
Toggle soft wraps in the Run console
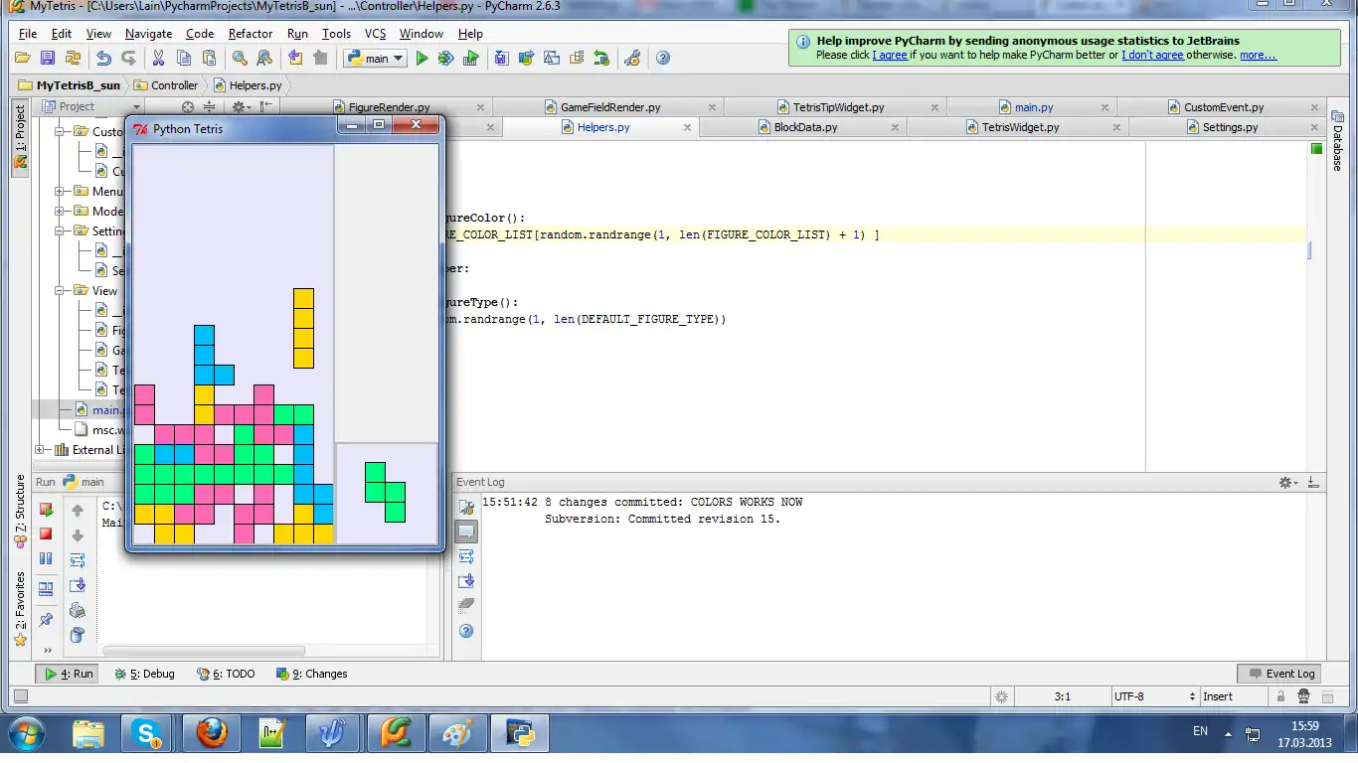(78, 560)
